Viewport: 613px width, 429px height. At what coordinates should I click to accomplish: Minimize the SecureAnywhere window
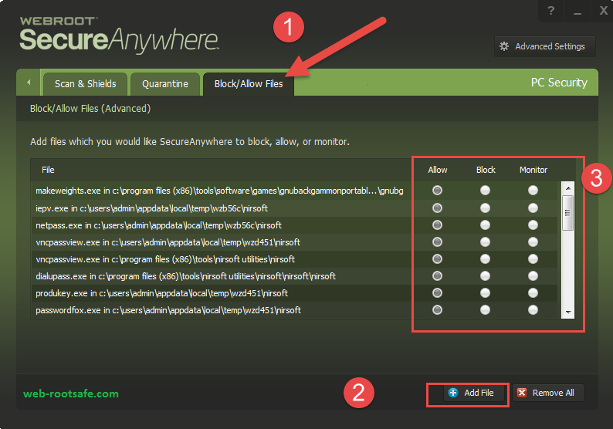[577, 12]
